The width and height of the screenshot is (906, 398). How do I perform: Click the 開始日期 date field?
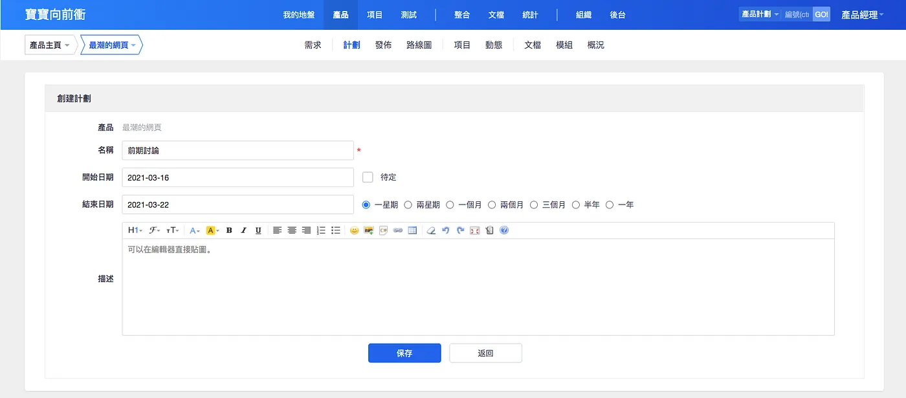(x=238, y=177)
